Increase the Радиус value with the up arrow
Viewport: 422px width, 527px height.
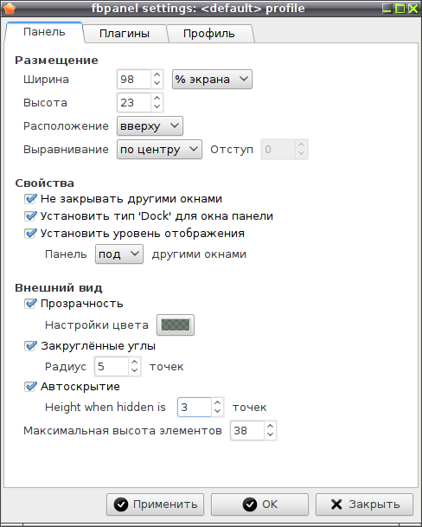[x=134, y=362]
